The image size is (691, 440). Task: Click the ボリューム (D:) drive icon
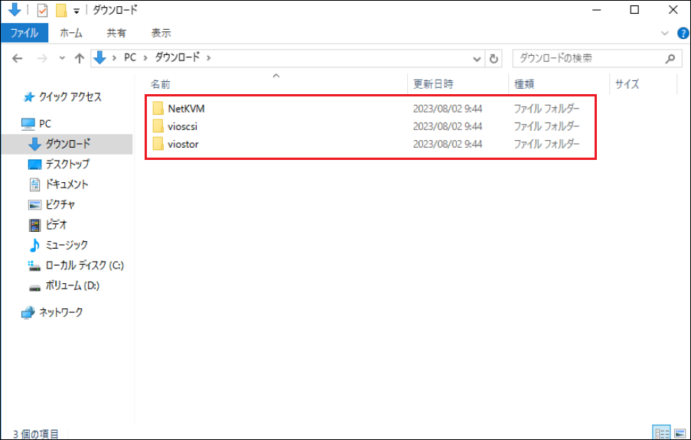34,288
